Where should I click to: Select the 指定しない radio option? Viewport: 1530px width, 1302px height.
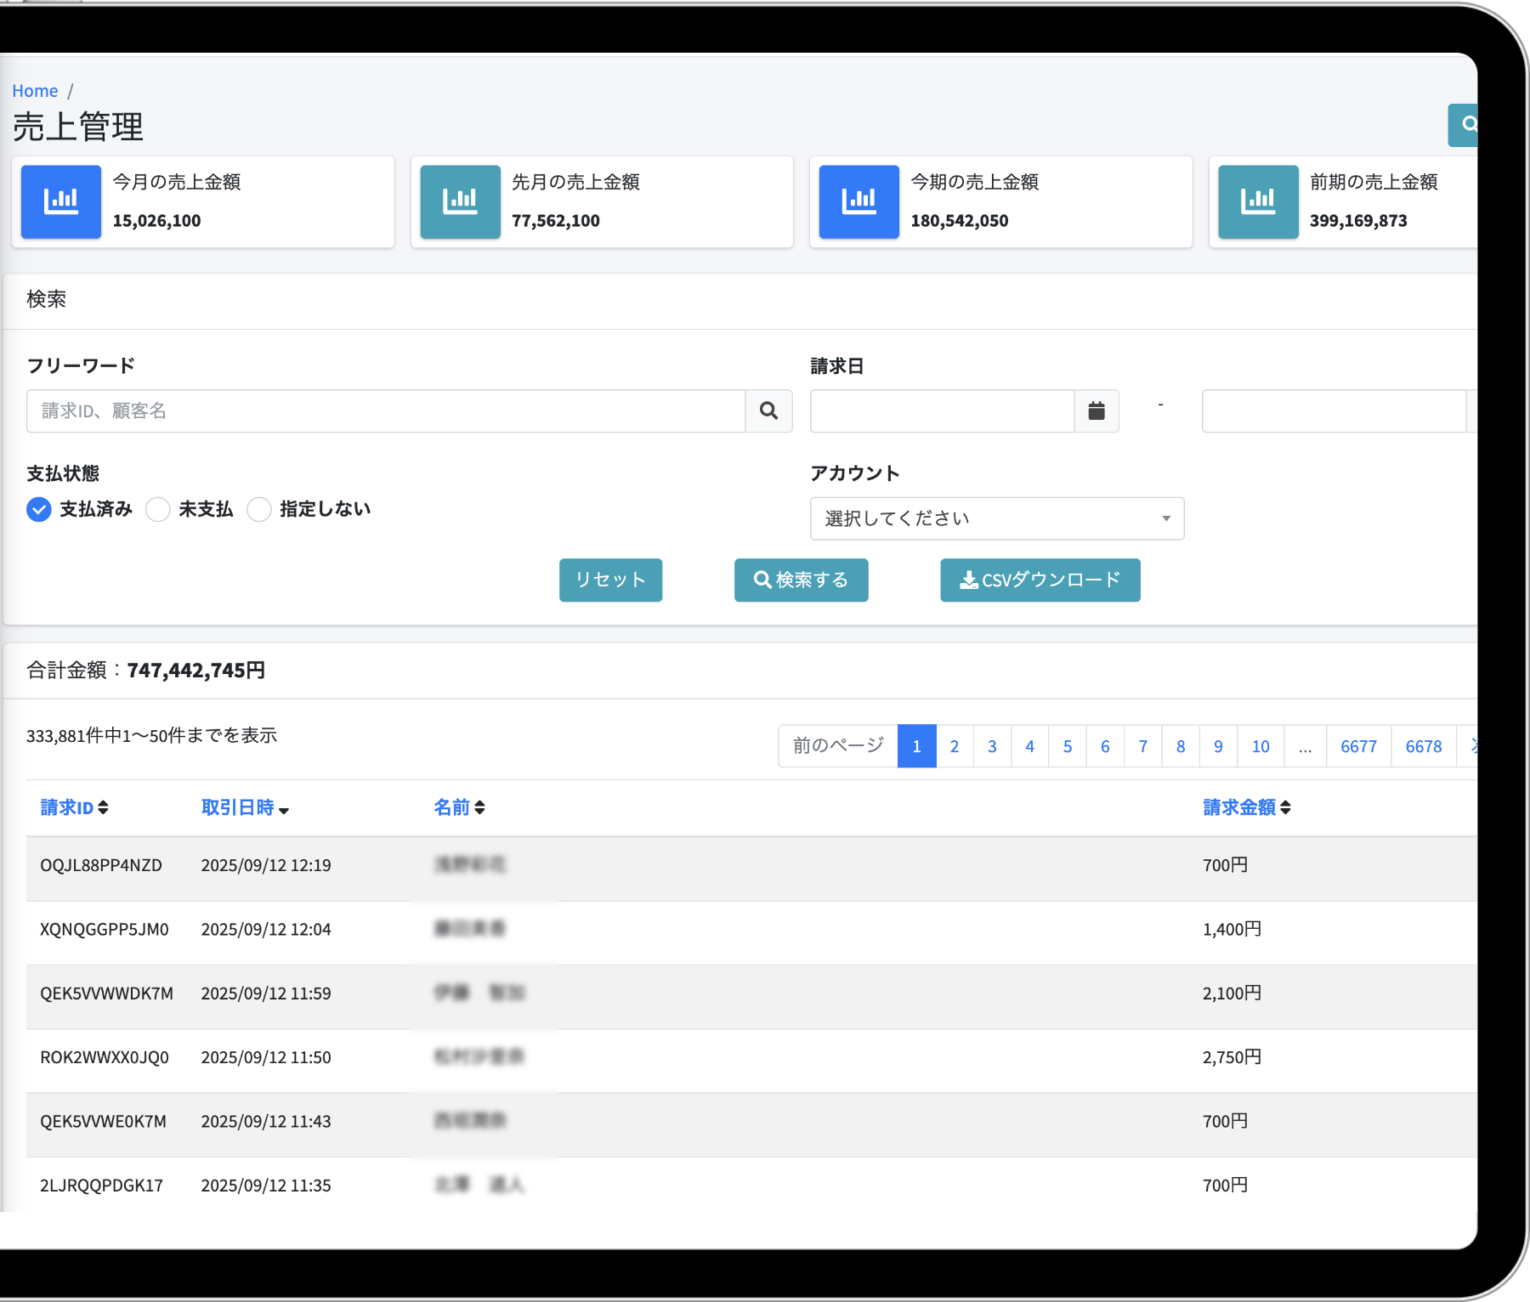point(259,509)
